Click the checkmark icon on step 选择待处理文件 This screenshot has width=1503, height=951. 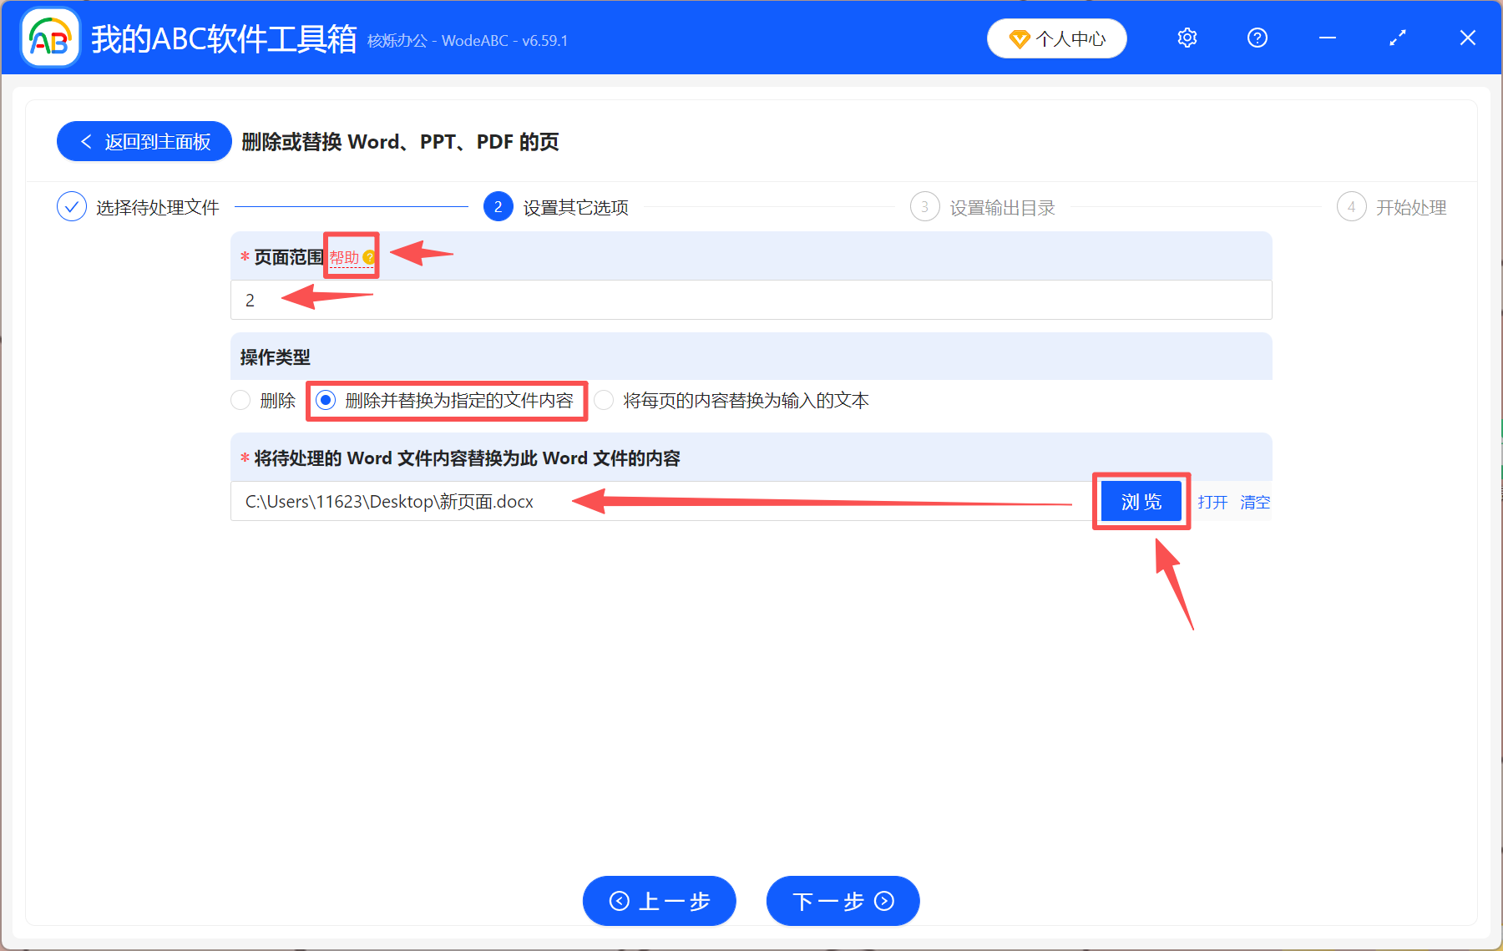[x=72, y=206]
